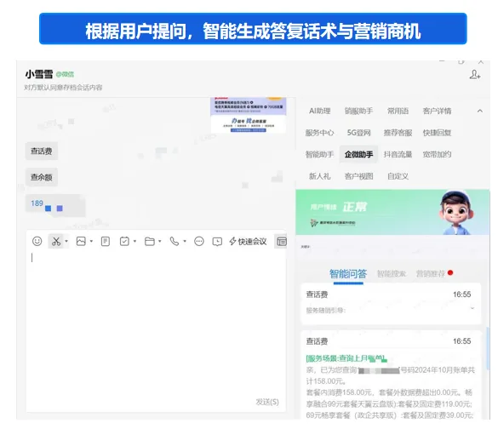Open the 抖音流量 tab
This screenshot has height=429, width=498.
pyautogui.click(x=398, y=154)
